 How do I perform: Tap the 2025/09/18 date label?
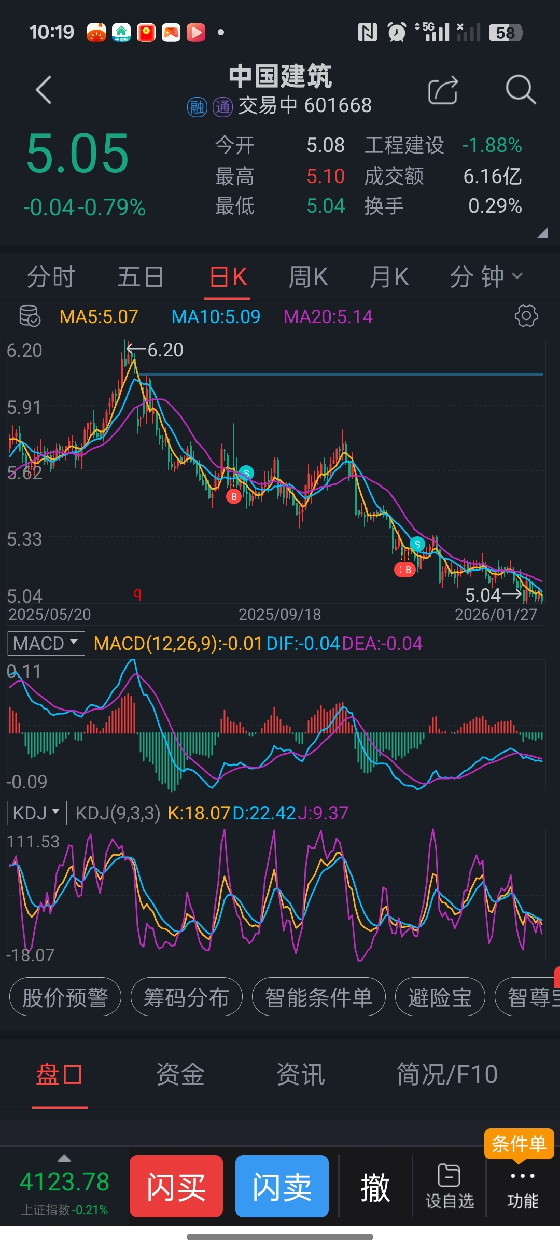280,614
